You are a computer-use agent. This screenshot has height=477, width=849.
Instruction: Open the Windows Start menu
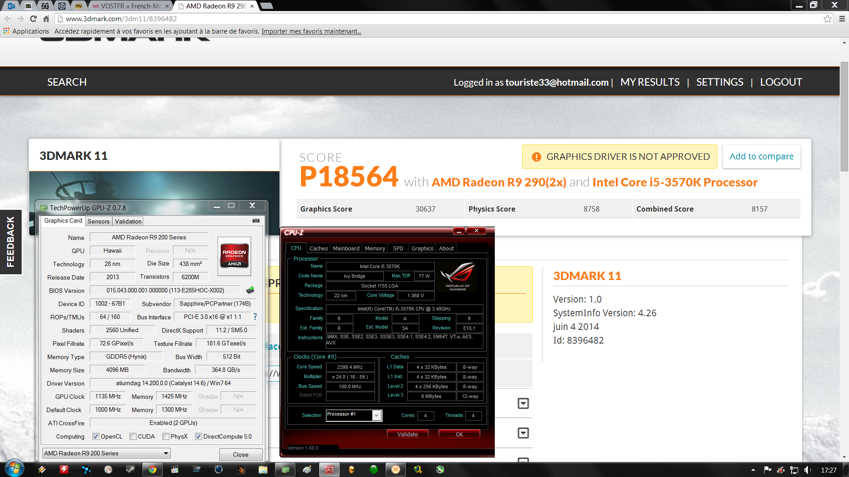pos(14,469)
